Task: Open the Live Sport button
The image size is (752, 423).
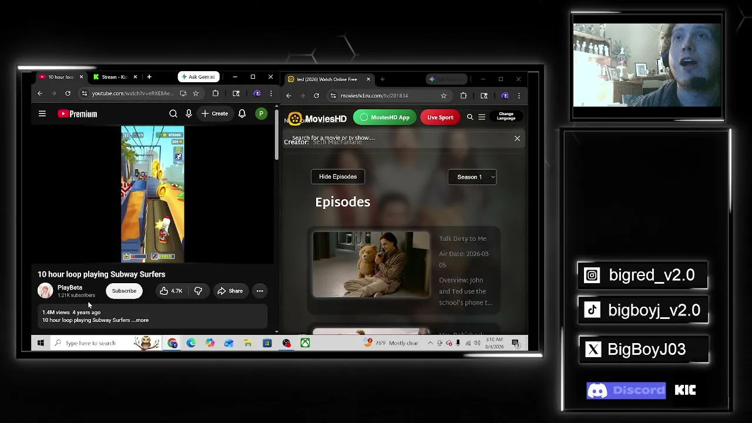Action: [440, 117]
